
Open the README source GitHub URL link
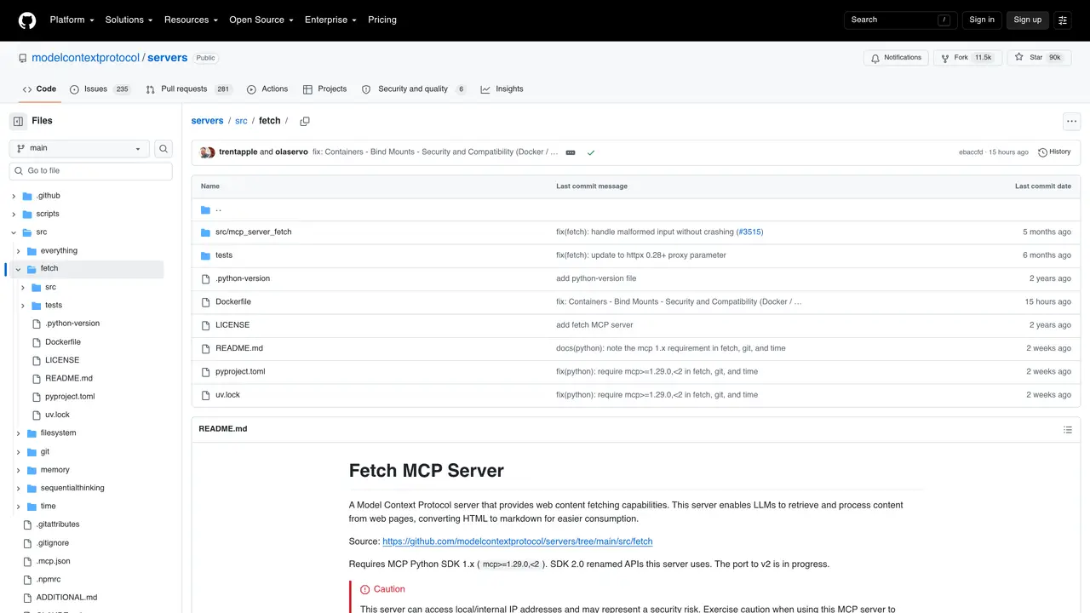click(517, 541)
